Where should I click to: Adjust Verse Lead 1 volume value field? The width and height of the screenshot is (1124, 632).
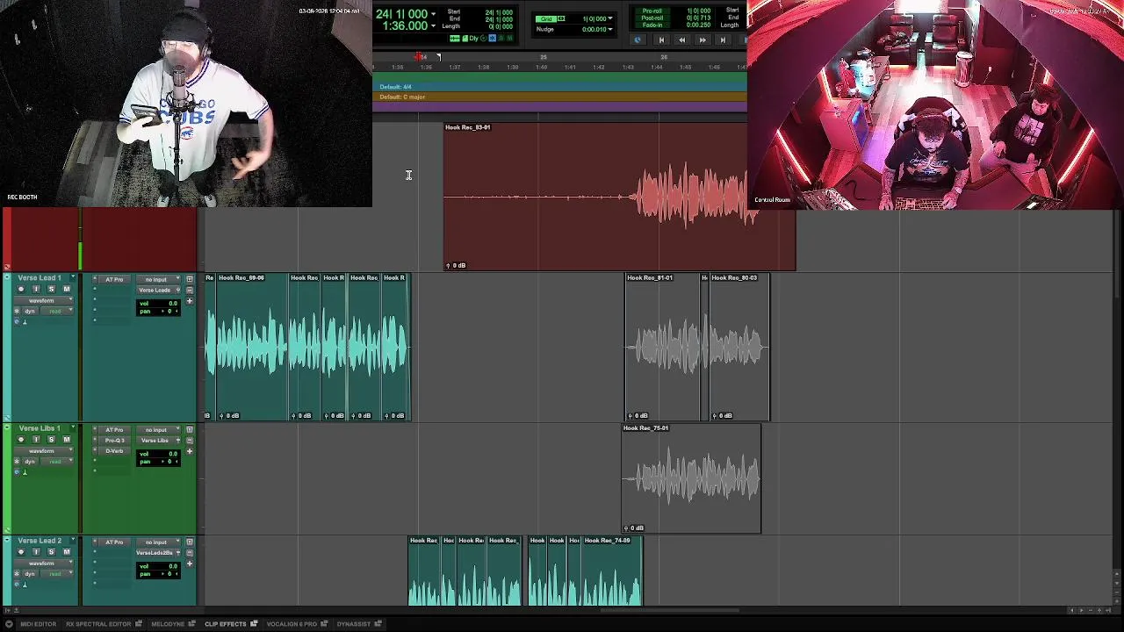point(158,304)
